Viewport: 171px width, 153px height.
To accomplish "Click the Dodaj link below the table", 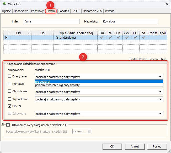I will click(x=133, y=59).
